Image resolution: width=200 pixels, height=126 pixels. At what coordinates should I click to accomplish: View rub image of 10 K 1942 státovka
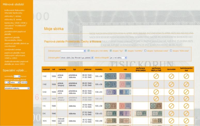(x=125, y=121)
